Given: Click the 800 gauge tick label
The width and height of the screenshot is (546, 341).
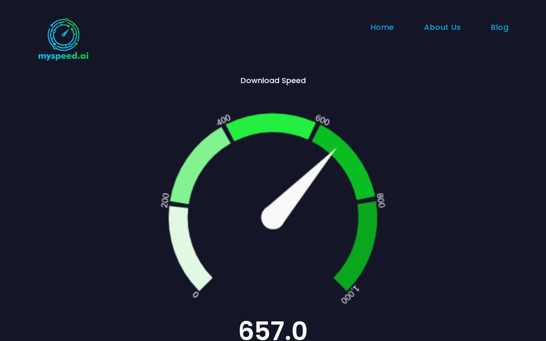Looking at the screenshot, I should tap(381, 200).
